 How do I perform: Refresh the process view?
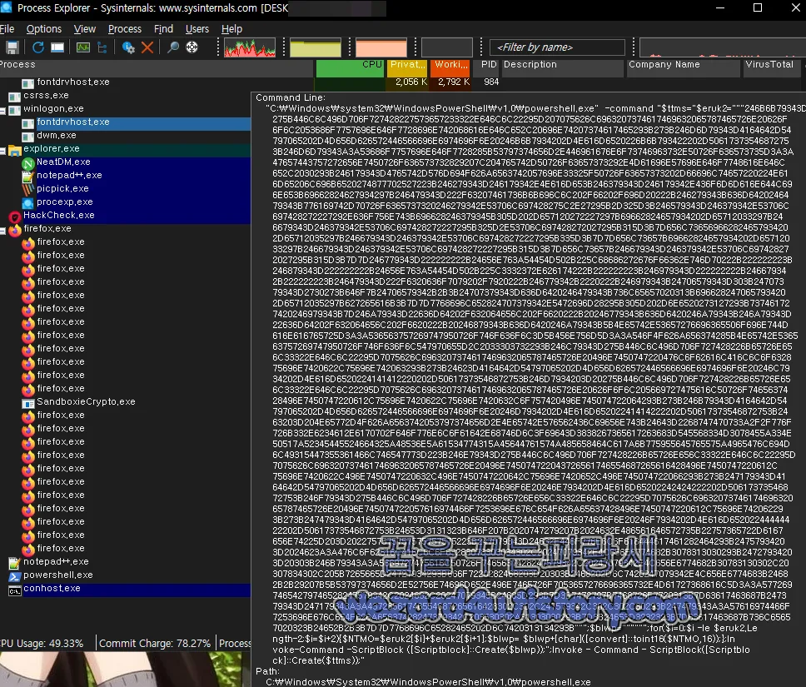[x=38, y=47]
